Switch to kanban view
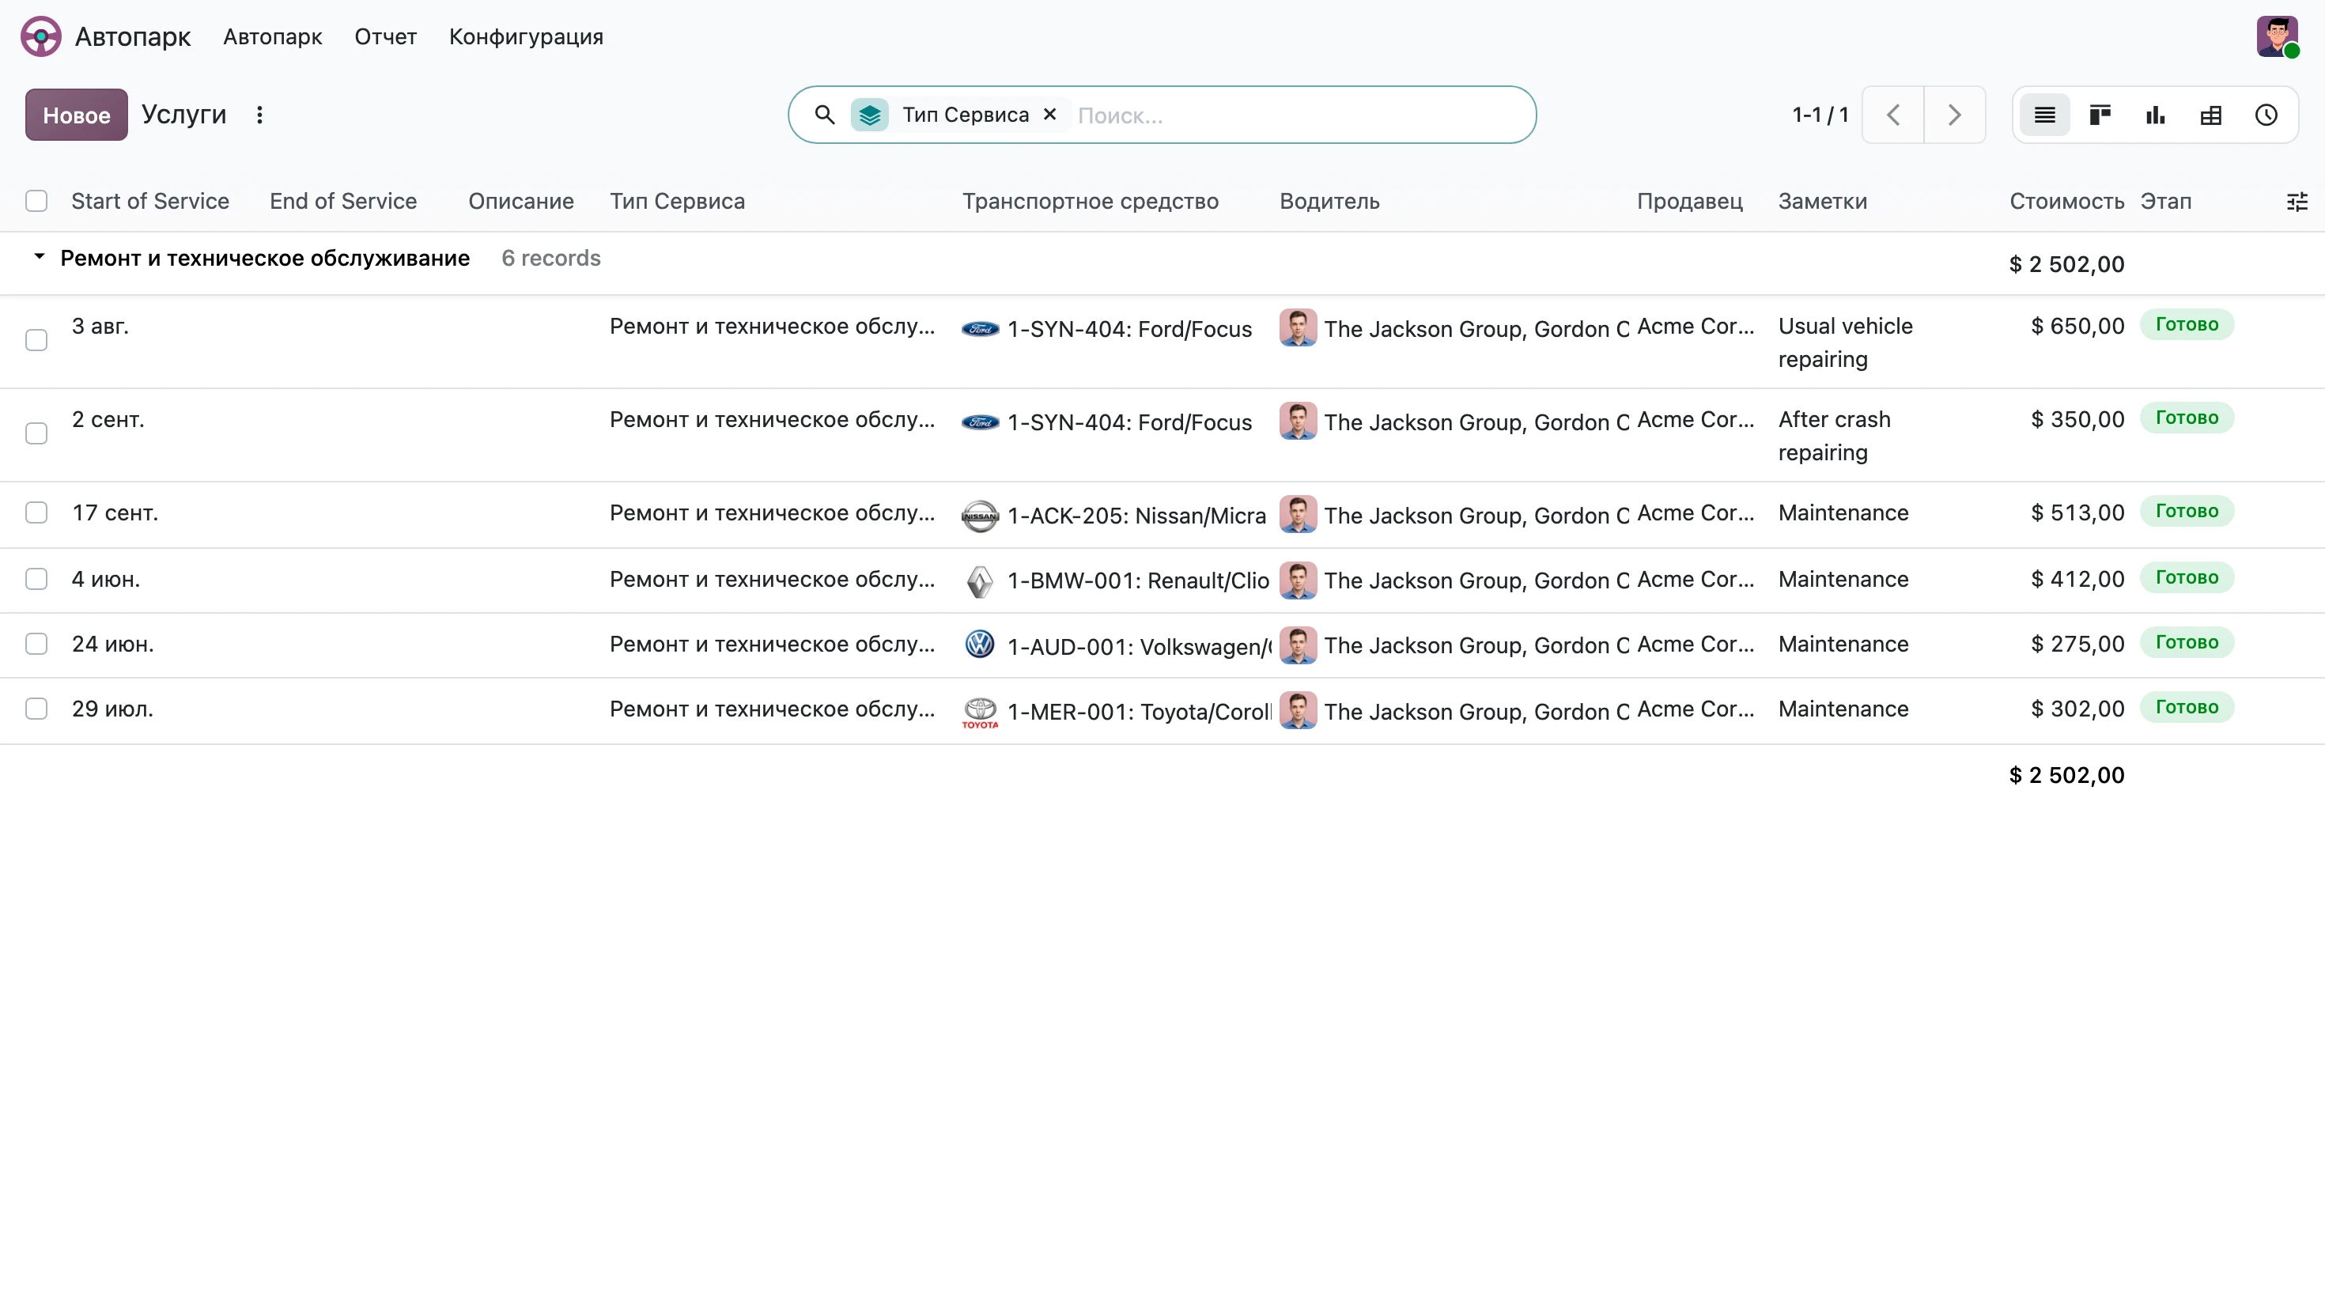 point(2100,115)
